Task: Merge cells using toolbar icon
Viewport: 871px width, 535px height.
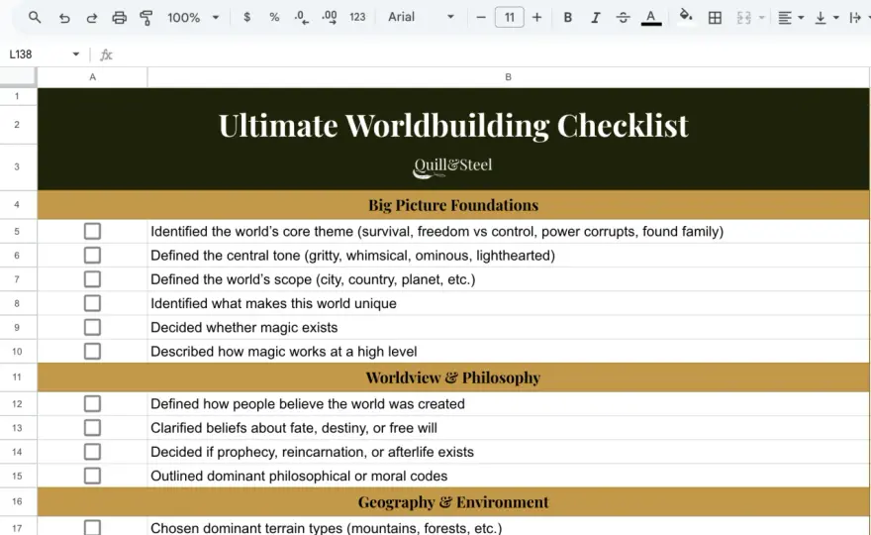Action: point(743,18)
